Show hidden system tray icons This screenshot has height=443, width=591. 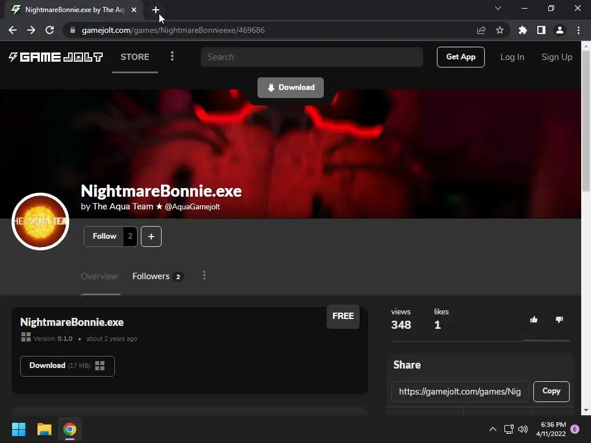pyautogui.click(x=493, y=429)
